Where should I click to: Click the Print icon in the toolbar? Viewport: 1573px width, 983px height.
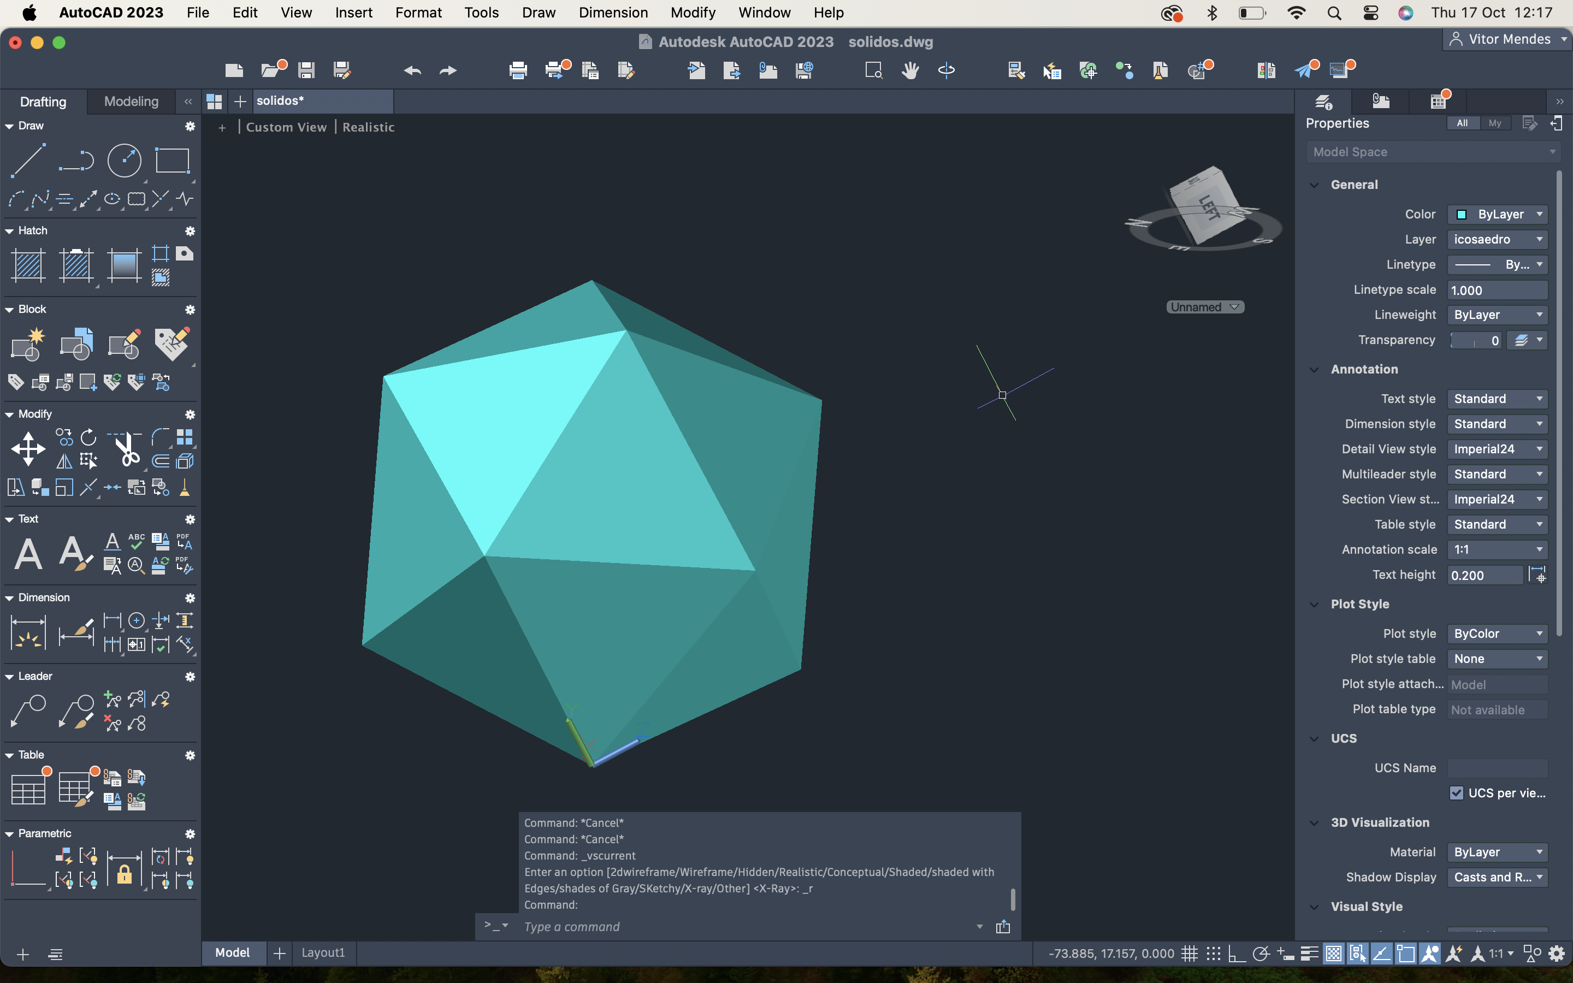click(518, 70)
